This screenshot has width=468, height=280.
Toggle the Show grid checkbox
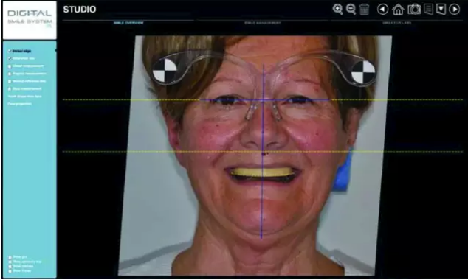point(10,256)
